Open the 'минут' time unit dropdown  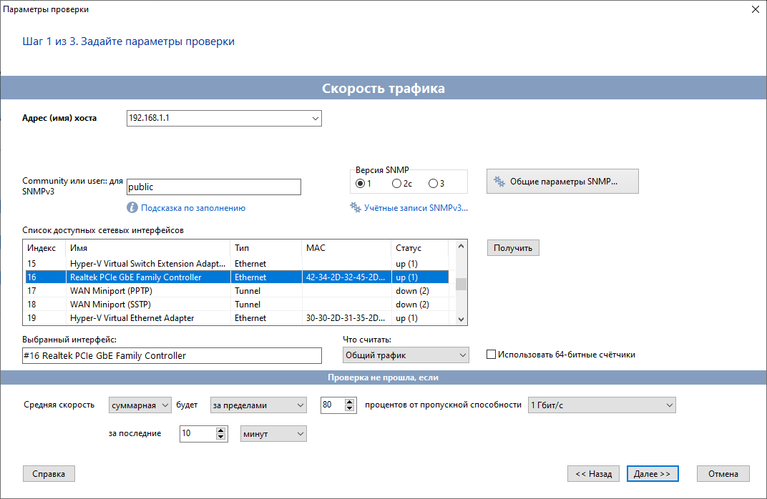tap(299, 434)
